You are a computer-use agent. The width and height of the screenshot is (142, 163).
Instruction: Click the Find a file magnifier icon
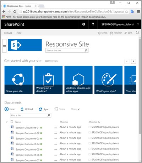click(49, 115)
